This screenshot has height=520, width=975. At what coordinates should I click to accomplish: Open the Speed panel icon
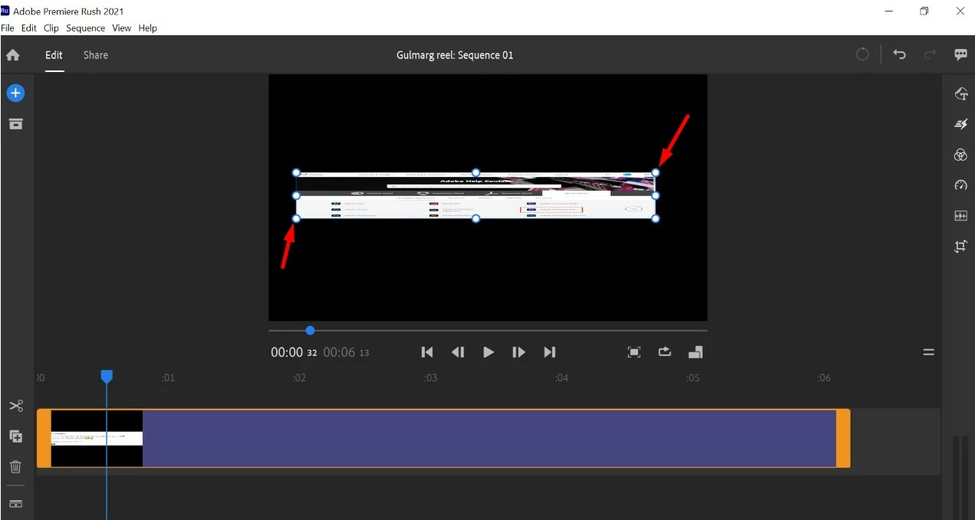point(960,185)
